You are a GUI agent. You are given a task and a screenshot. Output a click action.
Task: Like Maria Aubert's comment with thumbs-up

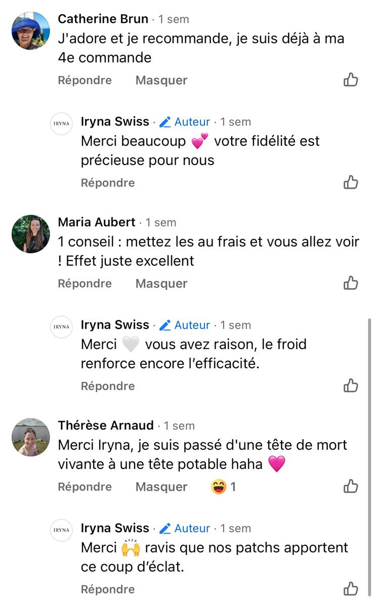(351, 283)
